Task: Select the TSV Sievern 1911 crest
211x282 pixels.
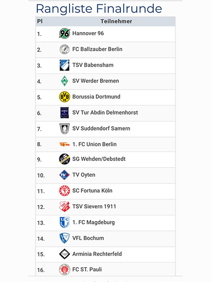Action: [64, 206]
